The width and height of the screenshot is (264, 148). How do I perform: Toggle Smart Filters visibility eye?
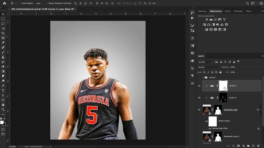point(206,121)
